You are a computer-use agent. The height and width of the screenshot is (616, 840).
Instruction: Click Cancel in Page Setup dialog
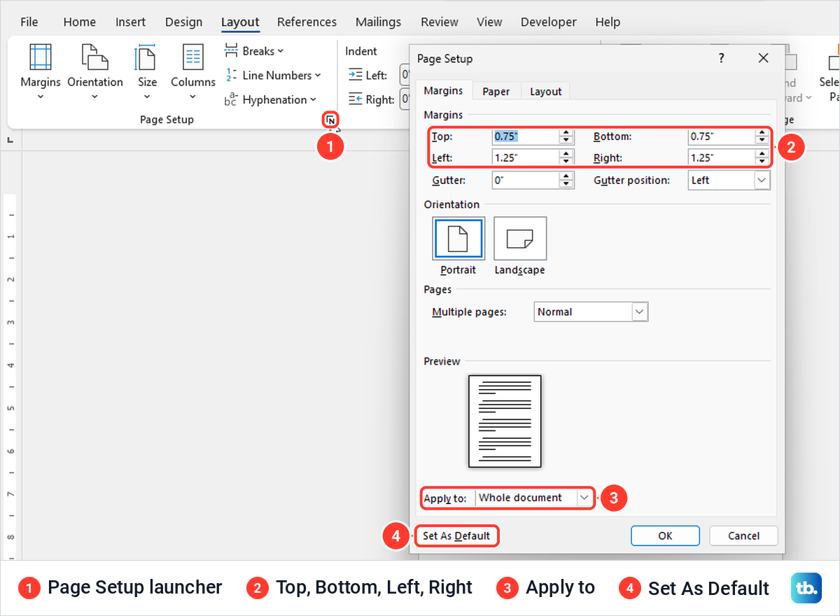(743, 535)
